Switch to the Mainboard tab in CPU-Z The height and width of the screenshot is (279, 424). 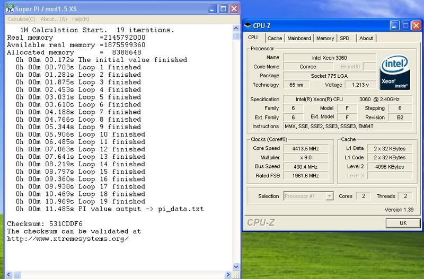click(x=299, y=38)
